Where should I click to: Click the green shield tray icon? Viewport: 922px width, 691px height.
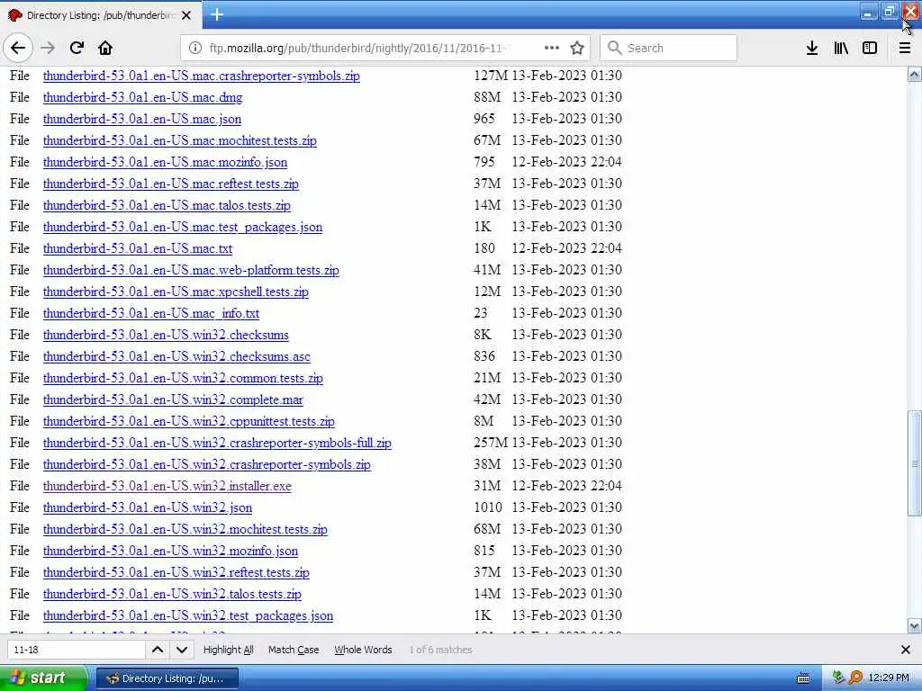838,678
